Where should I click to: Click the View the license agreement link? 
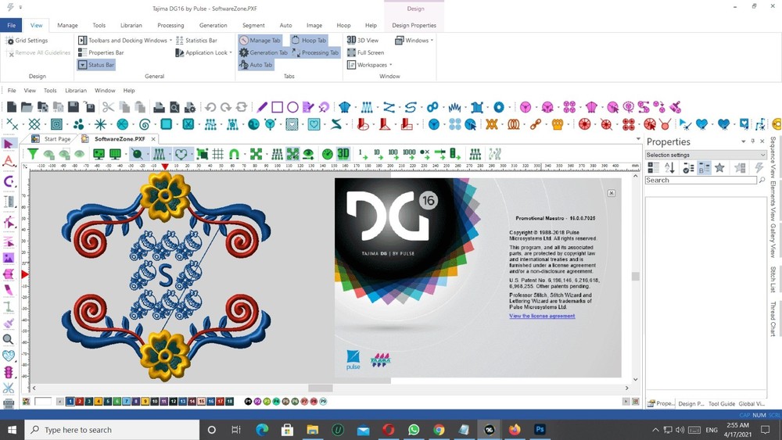(x=542, y=316)
